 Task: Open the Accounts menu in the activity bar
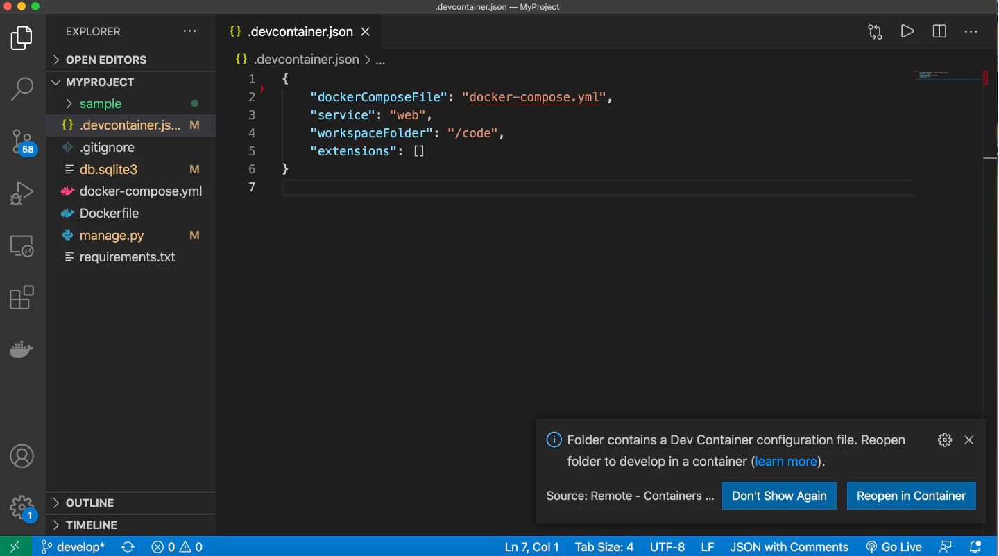click(x=22, y=456)
